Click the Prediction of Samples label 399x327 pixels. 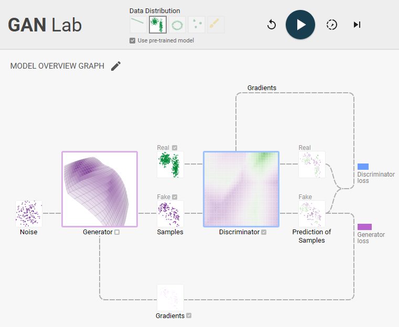[311, 236]
